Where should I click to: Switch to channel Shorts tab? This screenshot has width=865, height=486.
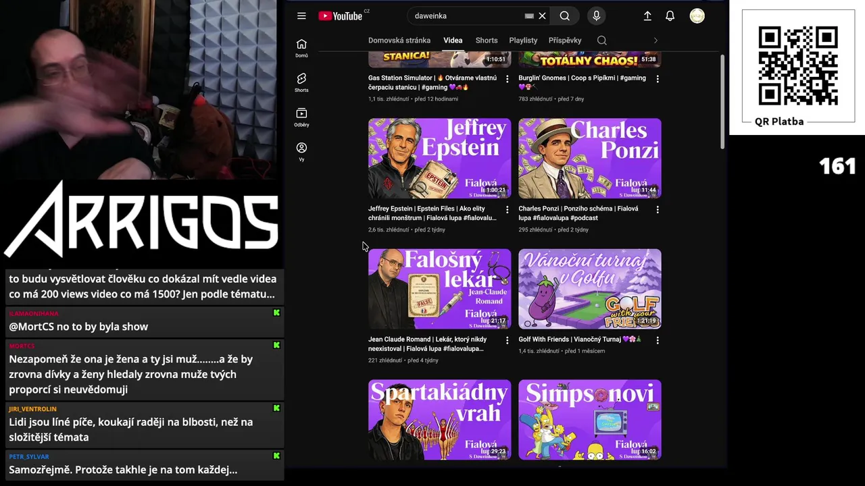pyautogui.click(x=487, y=40)
